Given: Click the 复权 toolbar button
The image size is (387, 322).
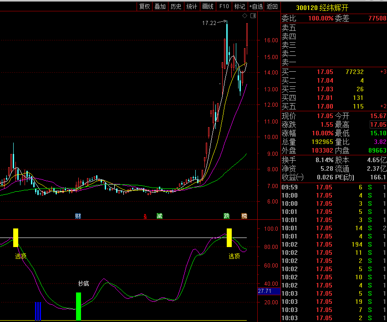Looking at the screenshot, I should 144,6.
